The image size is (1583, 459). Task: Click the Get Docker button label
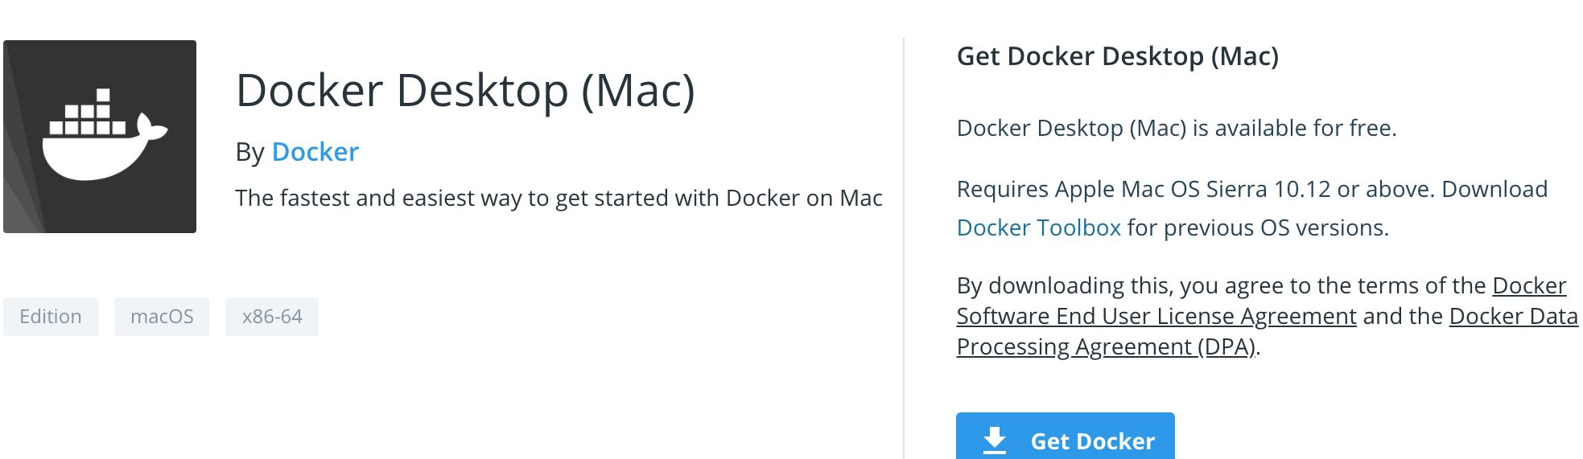(x=1093, y=441)
